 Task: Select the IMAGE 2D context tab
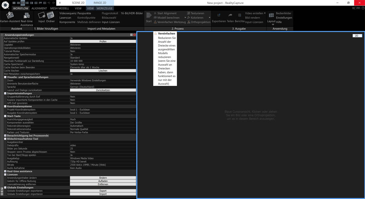100,3
